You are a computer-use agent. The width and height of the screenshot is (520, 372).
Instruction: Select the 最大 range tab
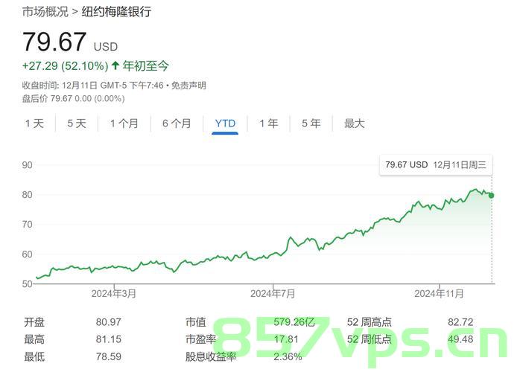tap(354, 124)
